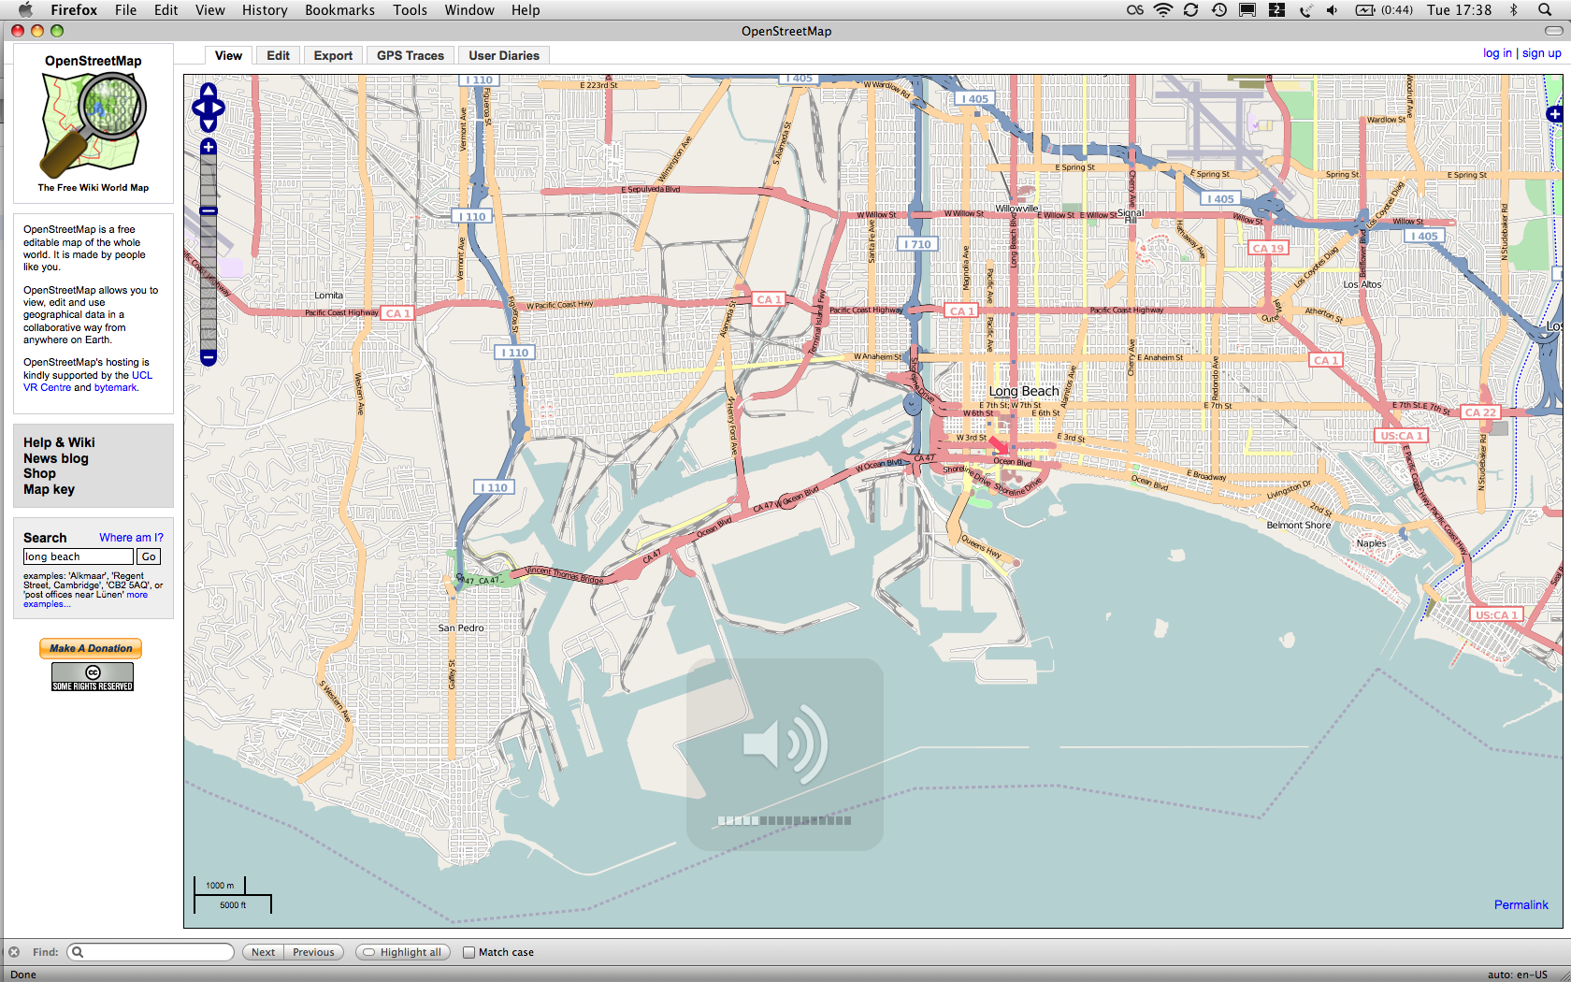Open the History menu
The height and width of the screenshot is (982, 1571).
[265, 10]
